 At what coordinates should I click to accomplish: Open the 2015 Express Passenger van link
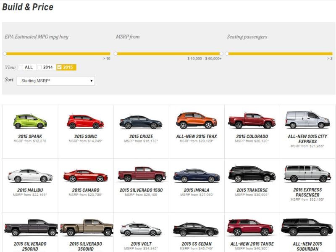coord(307,192)
